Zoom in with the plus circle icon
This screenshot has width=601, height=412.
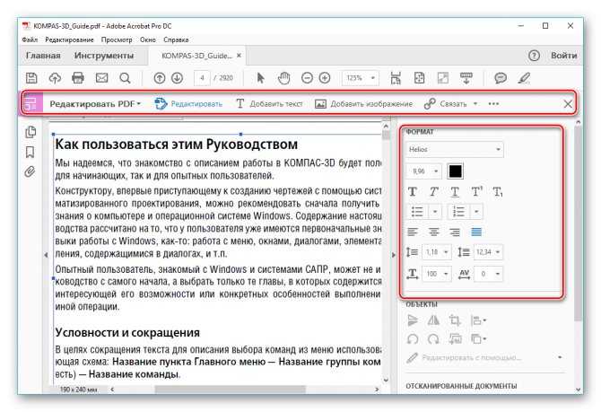click(x=325, y=78)
